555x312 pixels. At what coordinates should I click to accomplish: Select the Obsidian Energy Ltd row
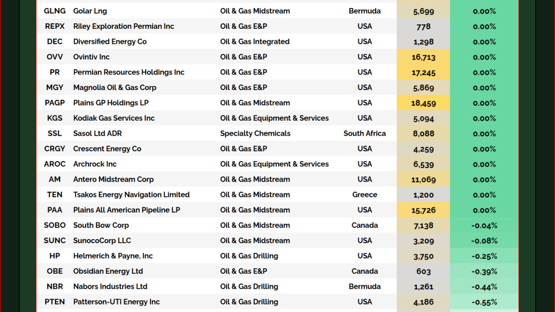108,272
